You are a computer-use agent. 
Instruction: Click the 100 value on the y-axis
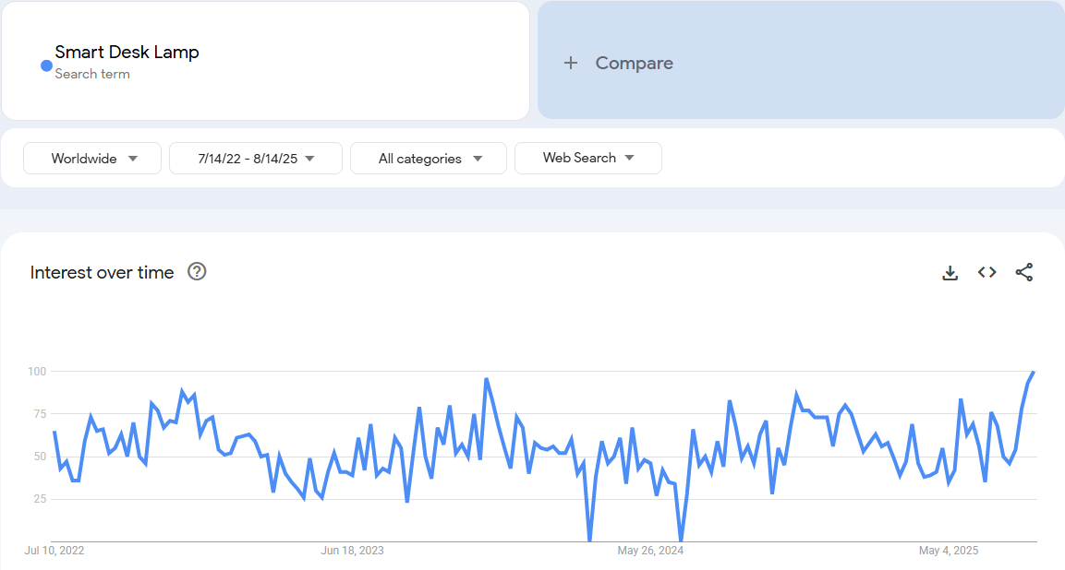tap(36, 371)
